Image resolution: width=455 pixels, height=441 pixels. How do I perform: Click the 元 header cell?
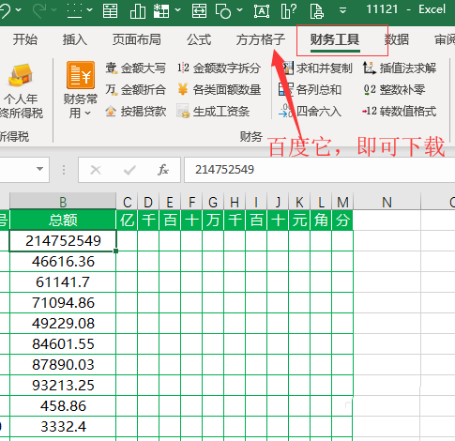299,220
